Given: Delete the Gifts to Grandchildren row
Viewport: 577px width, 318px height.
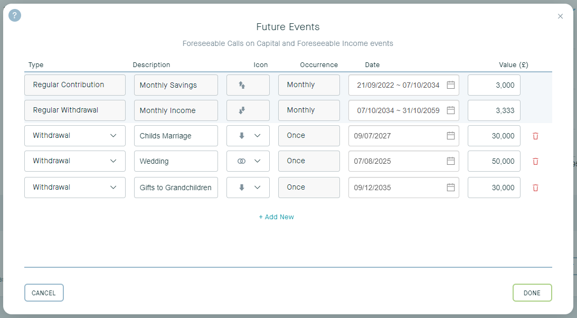Looking at the screenshot, I should (535, 187).
